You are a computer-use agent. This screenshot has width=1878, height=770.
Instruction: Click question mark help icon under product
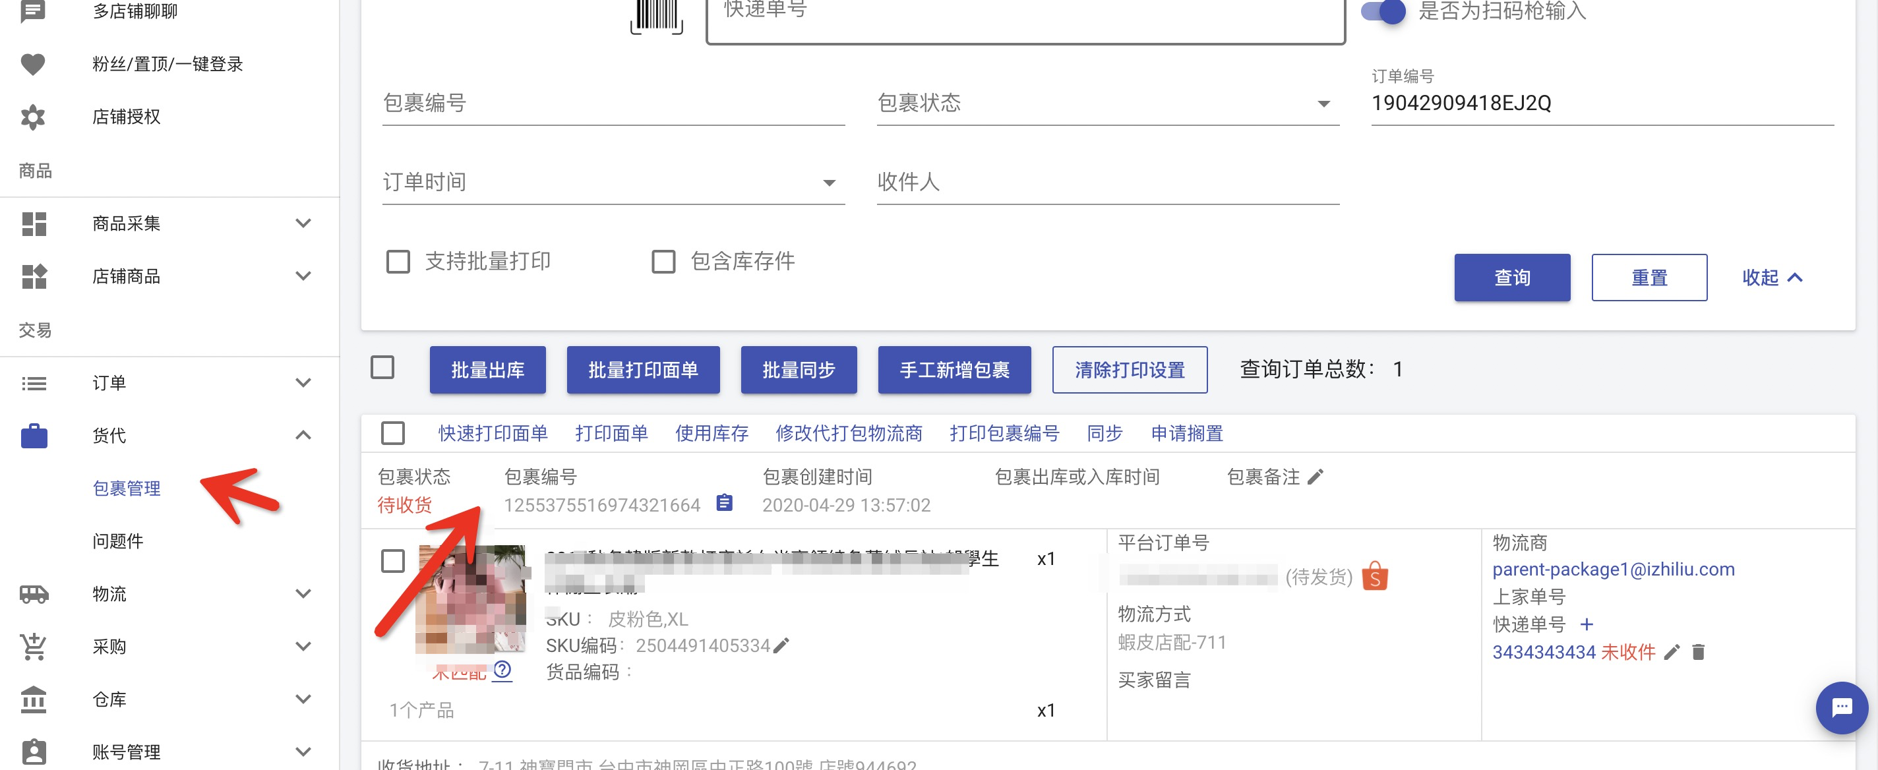(502, 669)
